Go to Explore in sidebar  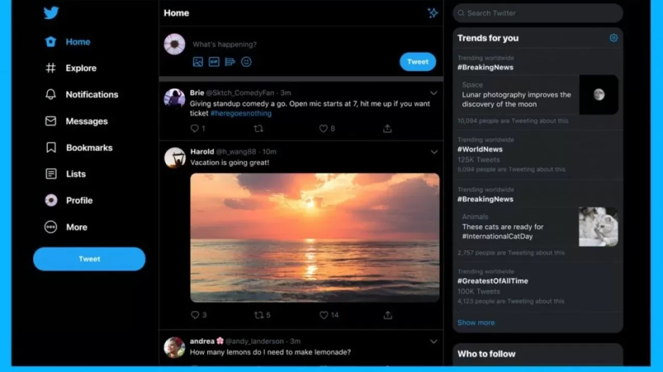[80, 68]
